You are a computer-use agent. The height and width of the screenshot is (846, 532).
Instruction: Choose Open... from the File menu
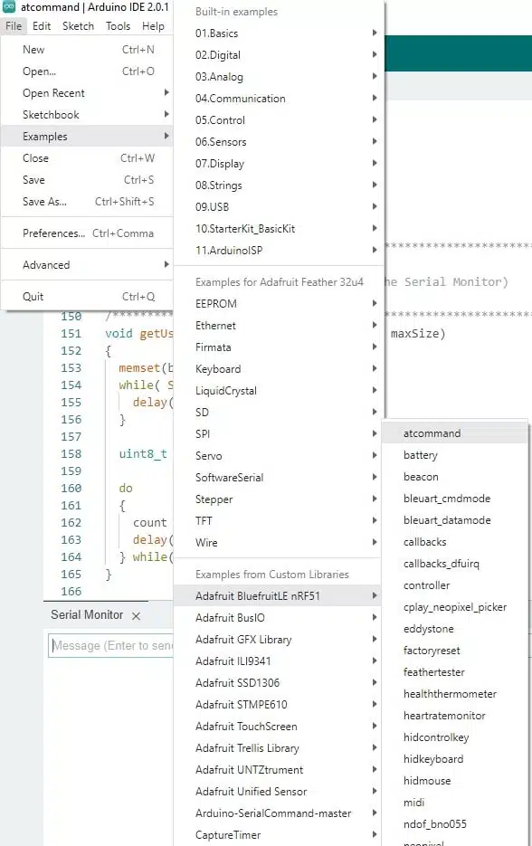point(87,71)
